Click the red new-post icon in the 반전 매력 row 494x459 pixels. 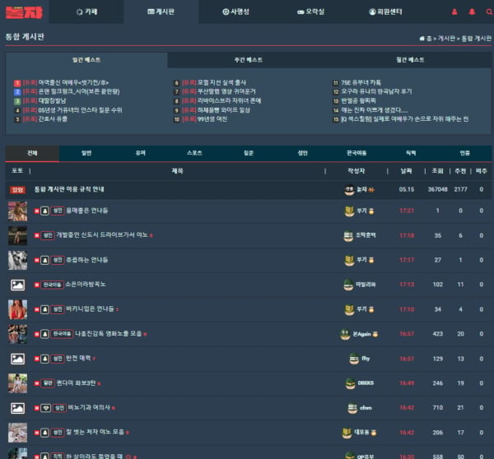pyautogui.click(x=37, y=359)
